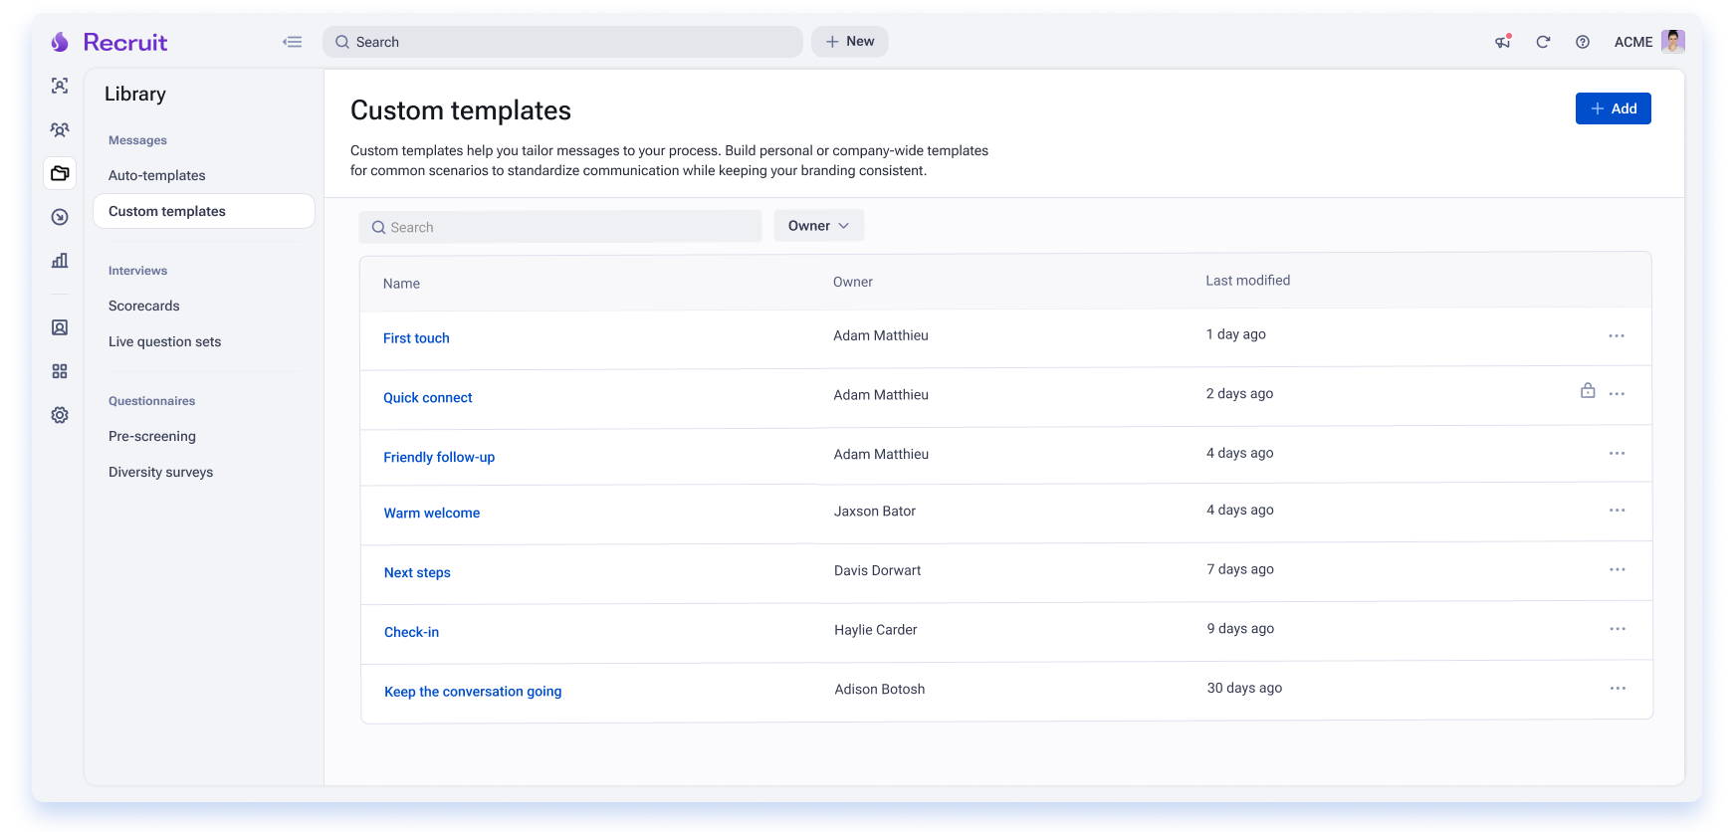Open Auto-templates in Library menu
This screenshot has height=832, width=1735.
[157, 175]
